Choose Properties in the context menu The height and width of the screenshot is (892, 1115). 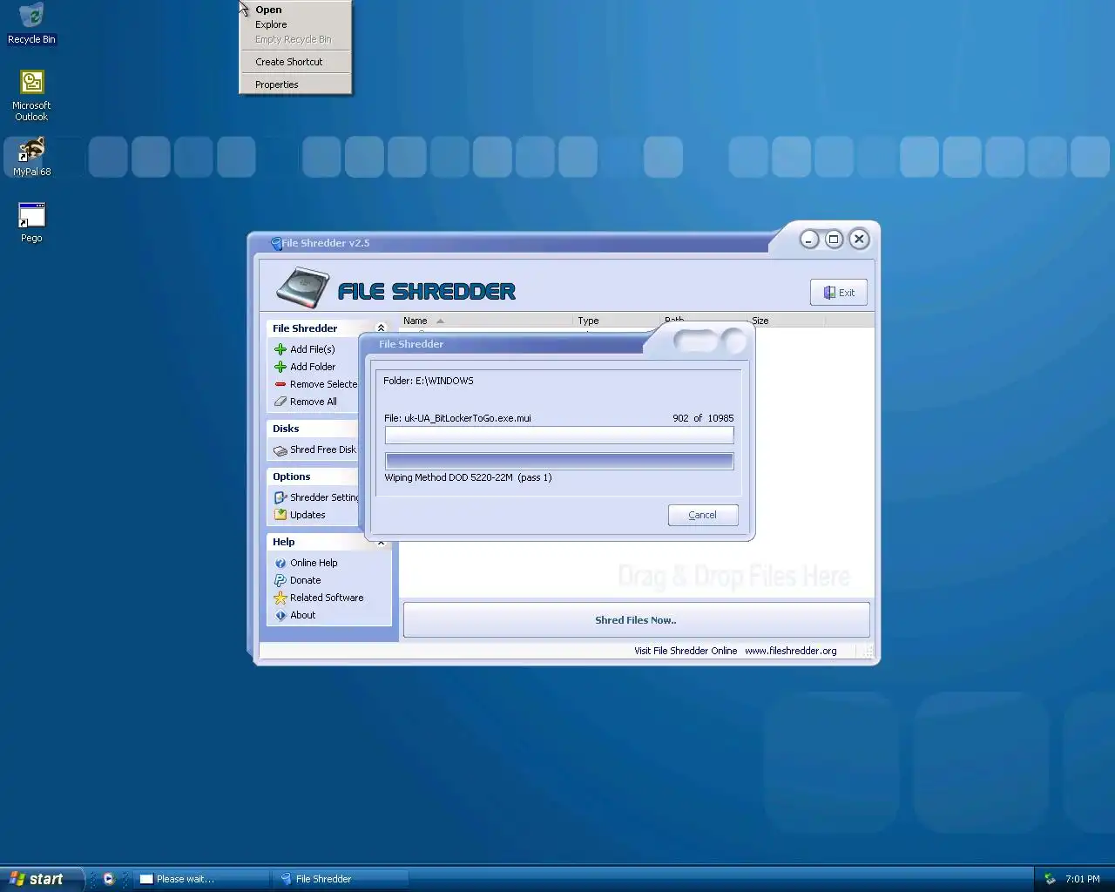(x=295, y=84)
